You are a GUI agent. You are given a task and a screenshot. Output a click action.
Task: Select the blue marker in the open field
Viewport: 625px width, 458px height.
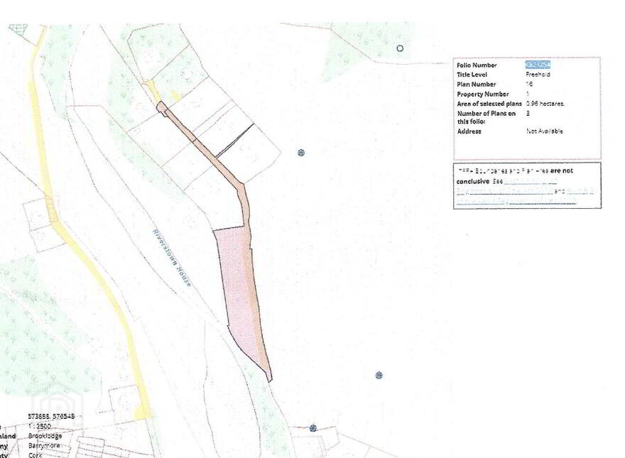(379, 375)
